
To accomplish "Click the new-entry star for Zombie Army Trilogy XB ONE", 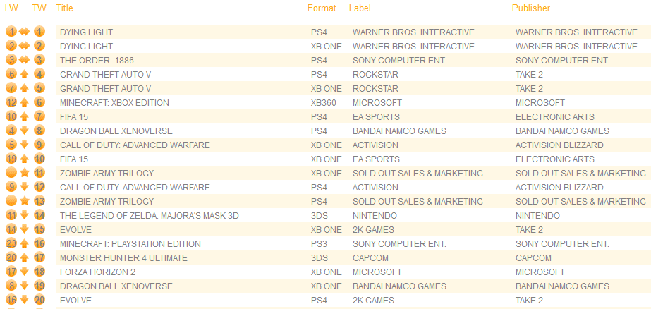I will 25,173.
